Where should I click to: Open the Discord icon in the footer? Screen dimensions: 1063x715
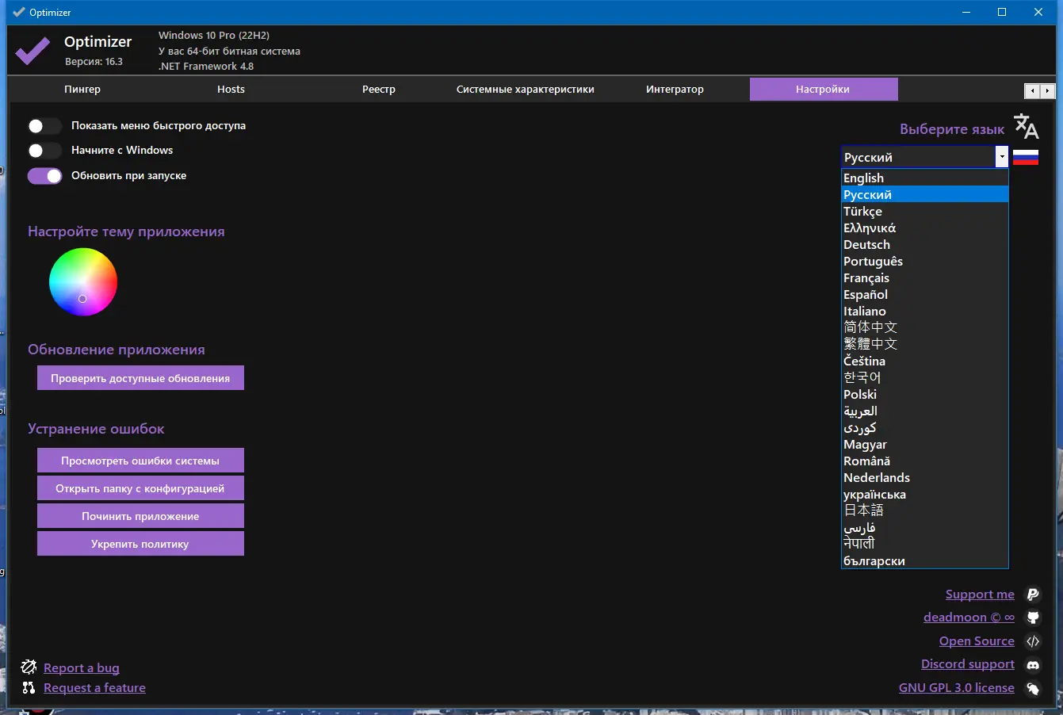click(x=1033, y=664)
